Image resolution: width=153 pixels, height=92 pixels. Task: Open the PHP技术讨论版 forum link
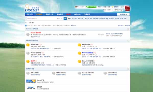pos(61,73)
